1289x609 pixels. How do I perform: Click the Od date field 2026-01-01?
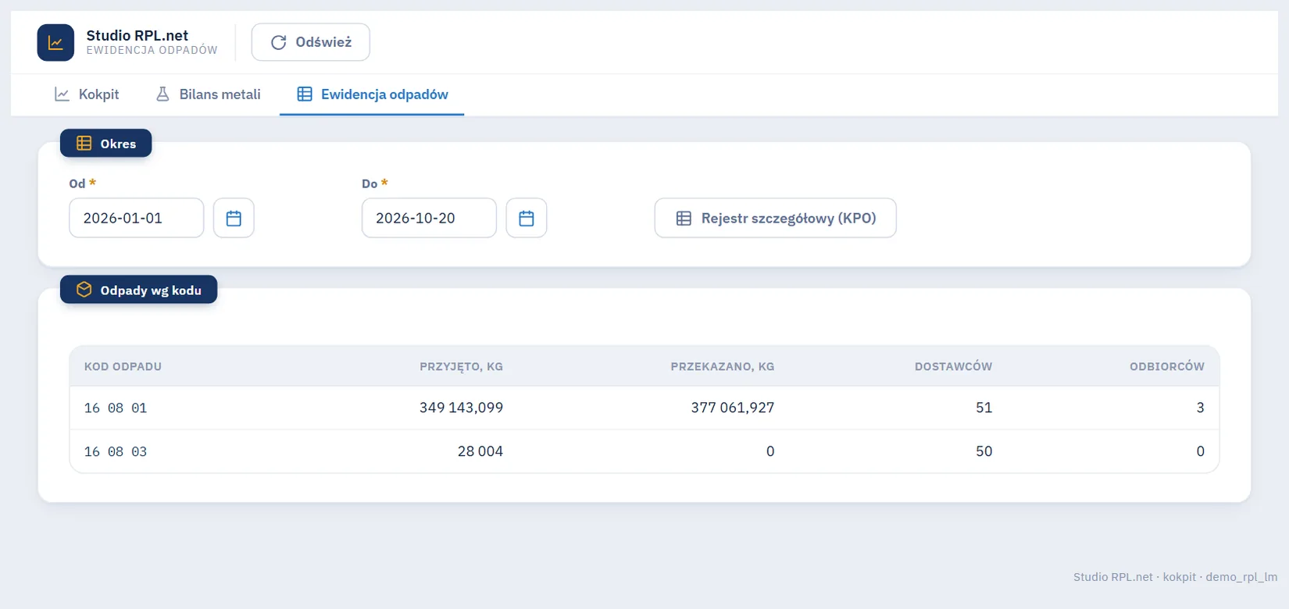(137, 218)
